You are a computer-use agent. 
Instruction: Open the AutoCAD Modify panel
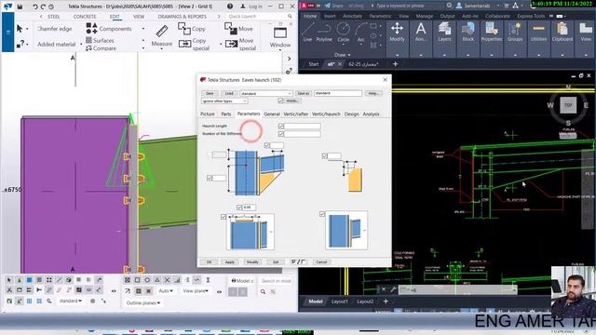397,33
